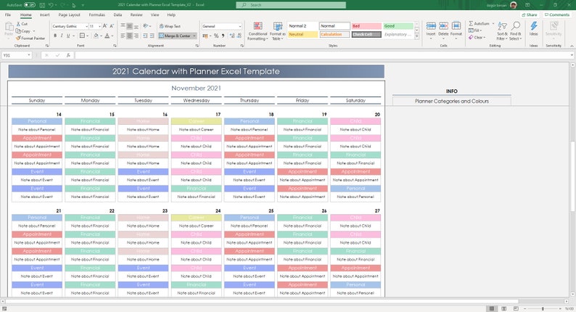
Task: Click in the Search box in title bar
Action: (x=291, y=5)
